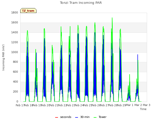The image size is (162, 122).
Task: Click the blue 30-min legend swatch
Action: tap(76, 117)
